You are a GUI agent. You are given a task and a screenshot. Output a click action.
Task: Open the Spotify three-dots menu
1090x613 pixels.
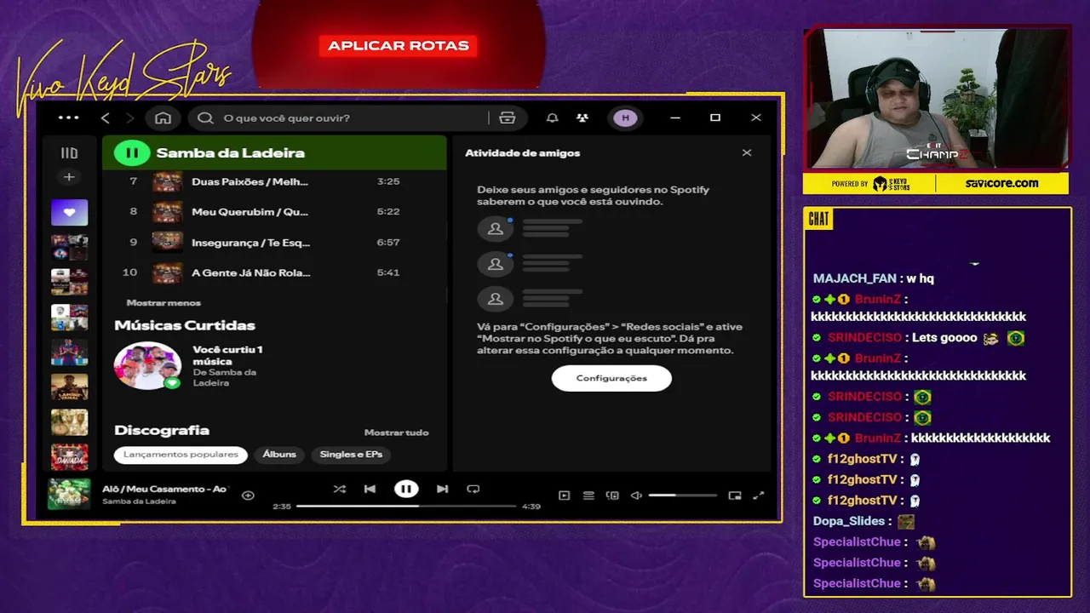click(x=68, y=117)
